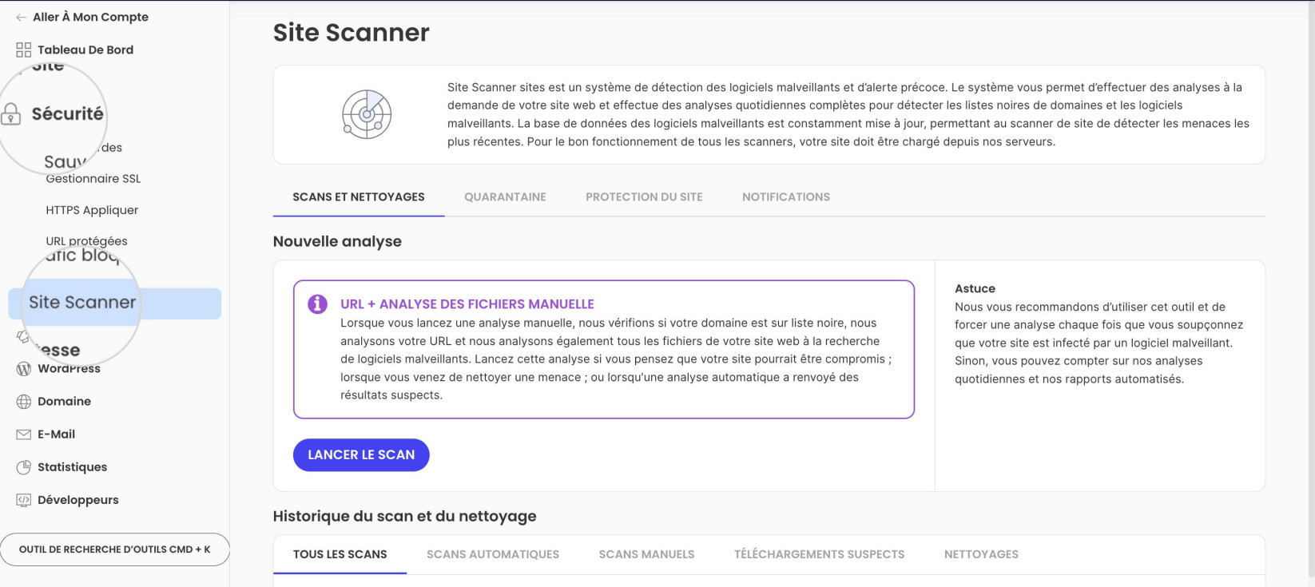1315x587 pixels.
Task: Click the radar scanner illustration icon
Action: 367,114
